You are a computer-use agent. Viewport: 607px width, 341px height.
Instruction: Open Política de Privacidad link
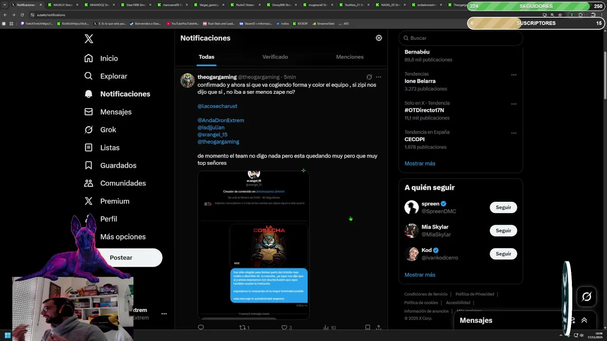pos(475,294)
